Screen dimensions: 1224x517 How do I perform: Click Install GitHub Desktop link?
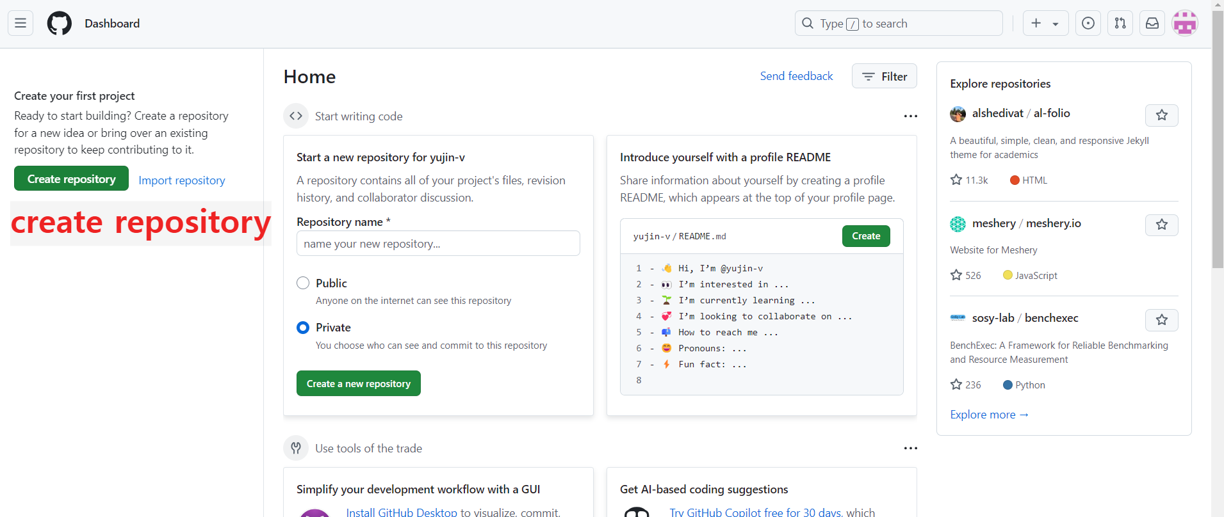click(x=402, y=512)
